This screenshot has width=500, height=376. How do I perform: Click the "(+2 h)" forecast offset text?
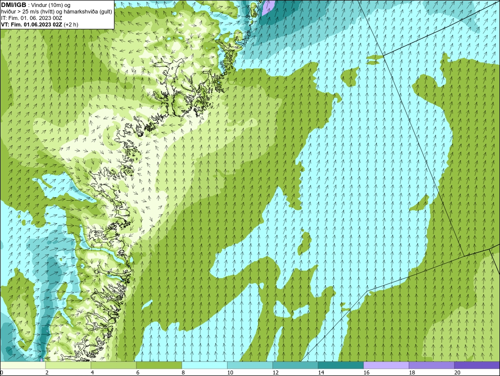(x=71, y=24)
